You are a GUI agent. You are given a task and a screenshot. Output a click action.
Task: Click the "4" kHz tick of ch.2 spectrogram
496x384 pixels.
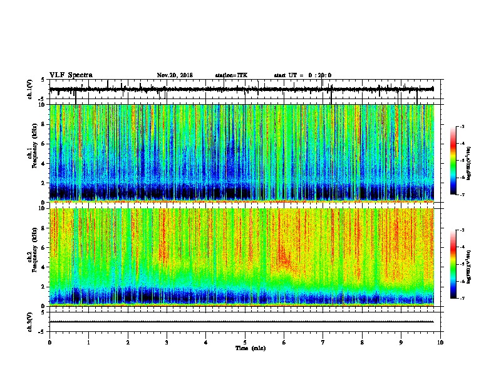click(44, 267)
